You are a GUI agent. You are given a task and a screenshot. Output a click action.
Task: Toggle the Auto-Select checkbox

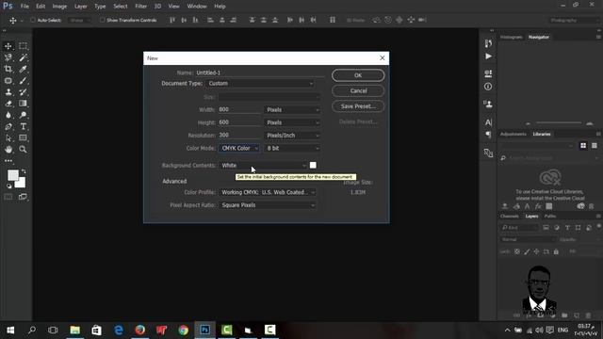pos(33,20)
